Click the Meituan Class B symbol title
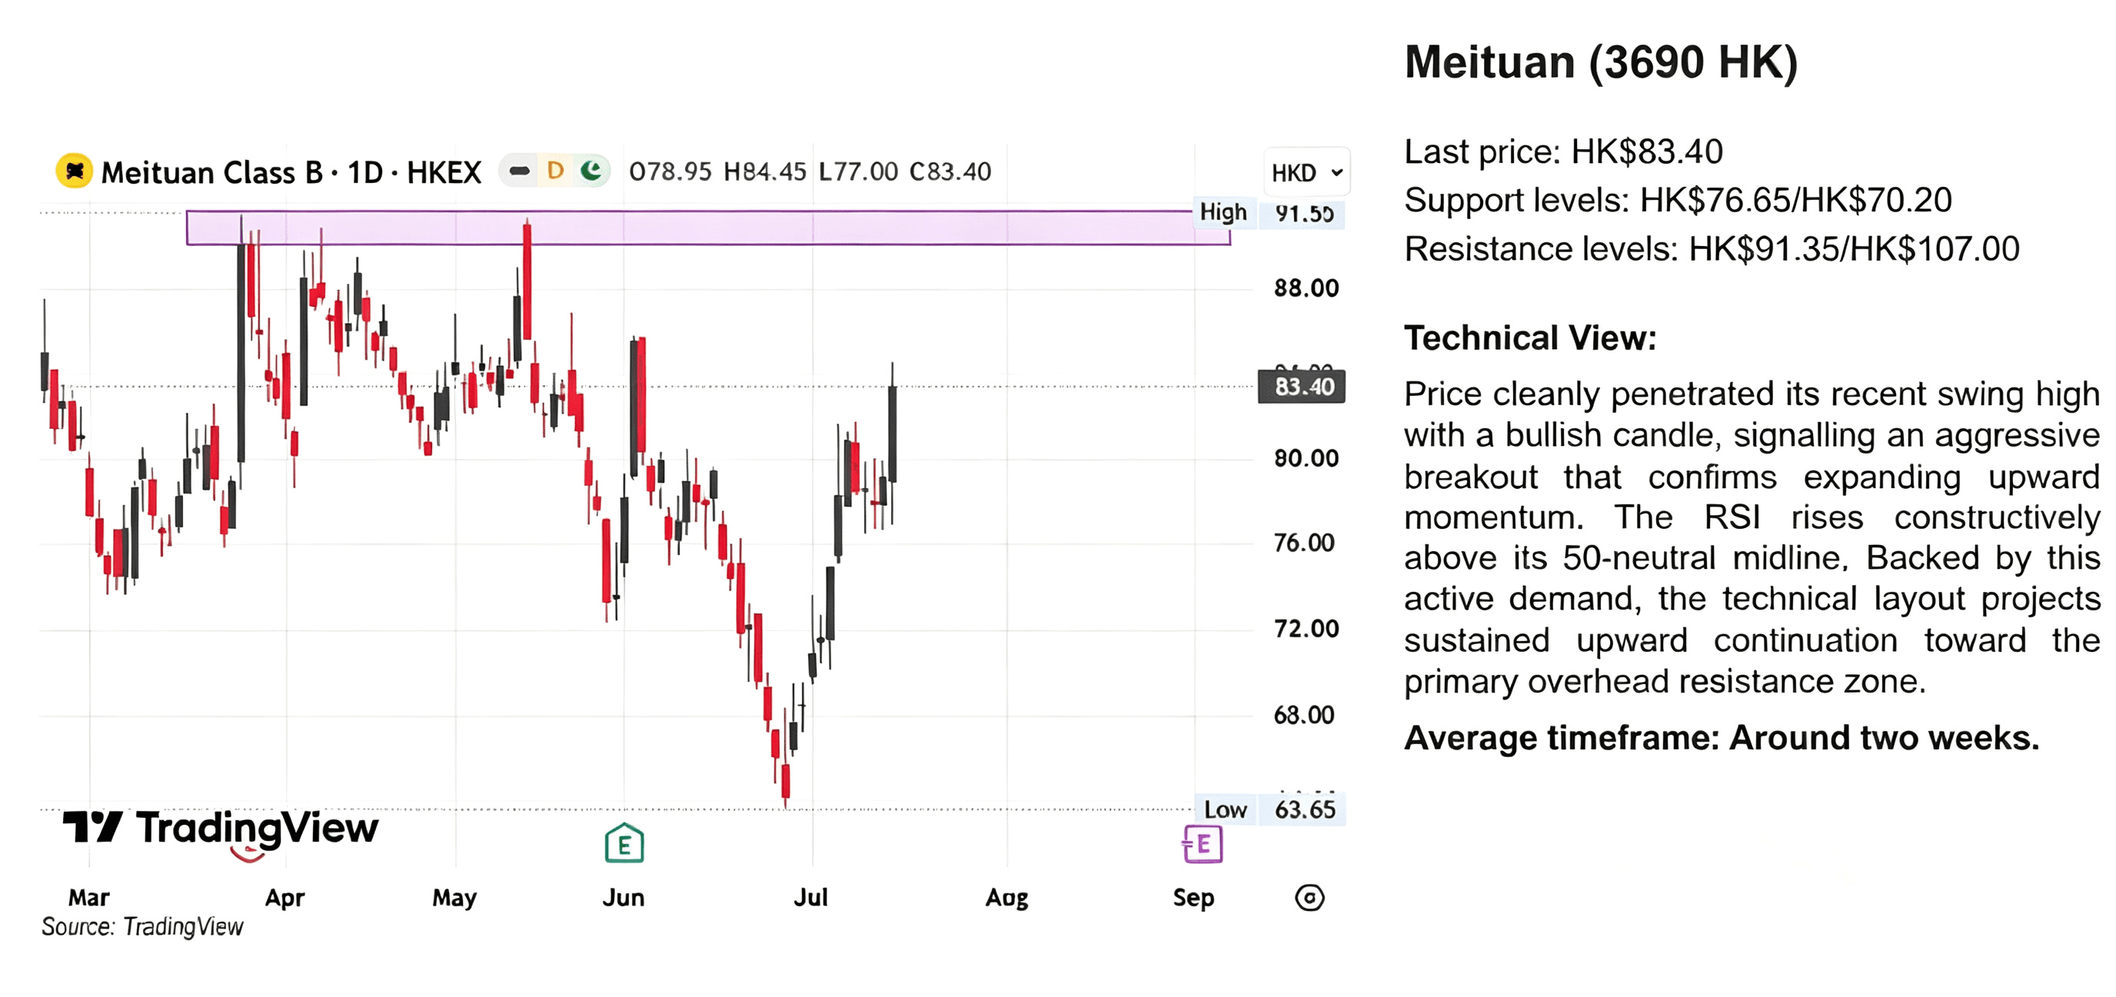2116x997 pixels. pyautogui.click(x=212, y=172)
